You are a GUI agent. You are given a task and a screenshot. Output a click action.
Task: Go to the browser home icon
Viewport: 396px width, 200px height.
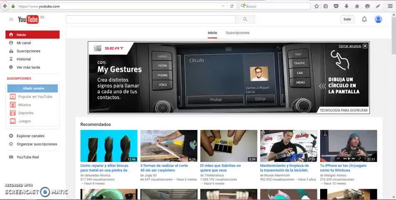click(357, 6)
